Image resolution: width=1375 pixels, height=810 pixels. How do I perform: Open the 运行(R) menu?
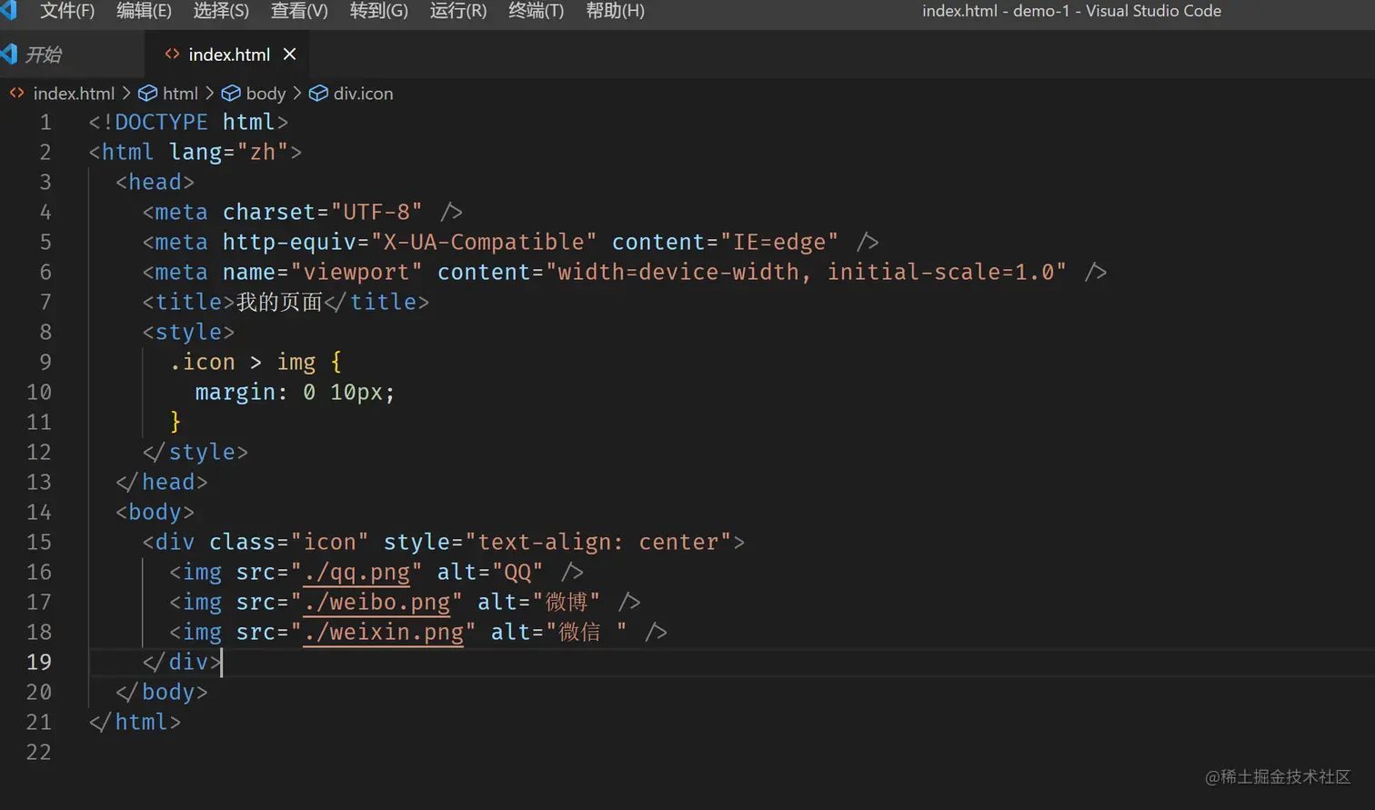click(458, 11)
